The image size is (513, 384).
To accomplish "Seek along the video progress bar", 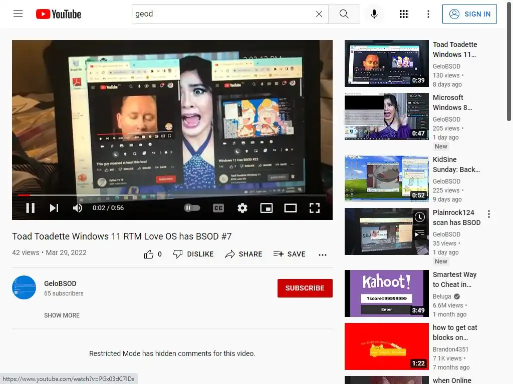I will pyautogui.click(x=172, y=195).
